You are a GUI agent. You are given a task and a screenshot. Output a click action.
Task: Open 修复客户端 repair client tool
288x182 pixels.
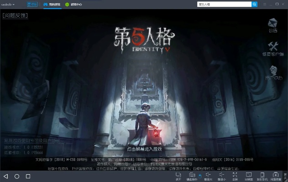pos(273,49)
